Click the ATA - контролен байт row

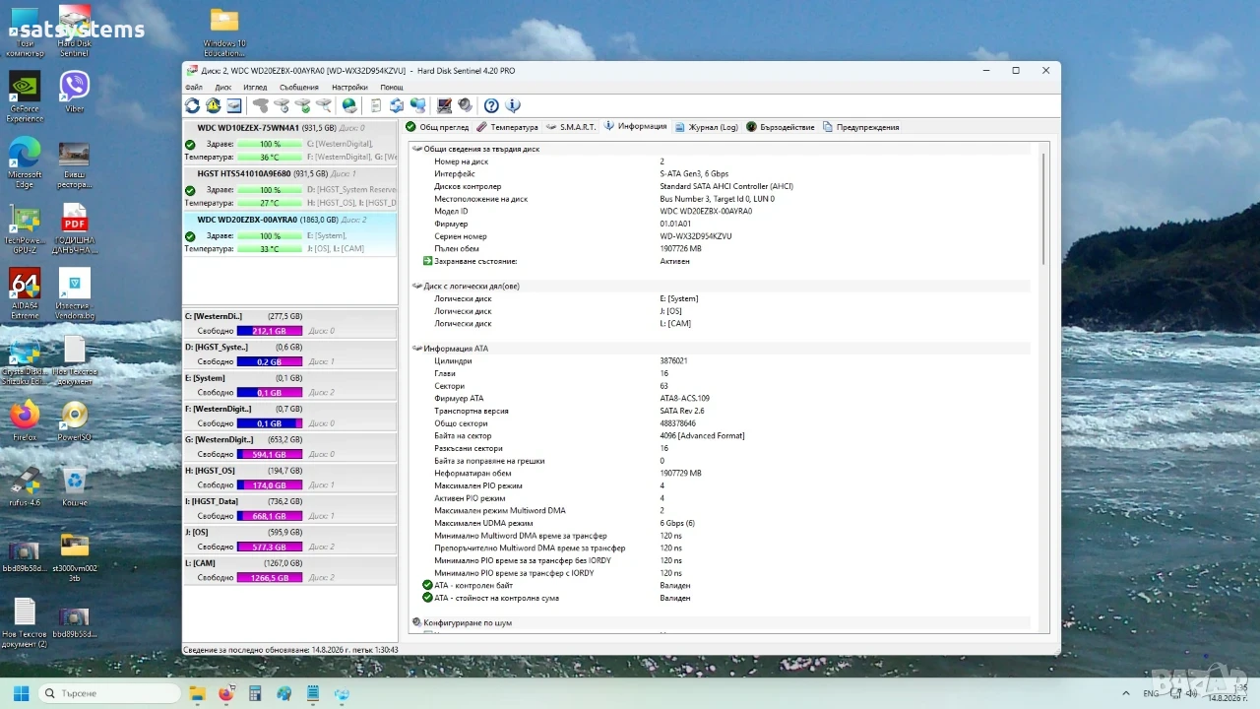[727, 585]
